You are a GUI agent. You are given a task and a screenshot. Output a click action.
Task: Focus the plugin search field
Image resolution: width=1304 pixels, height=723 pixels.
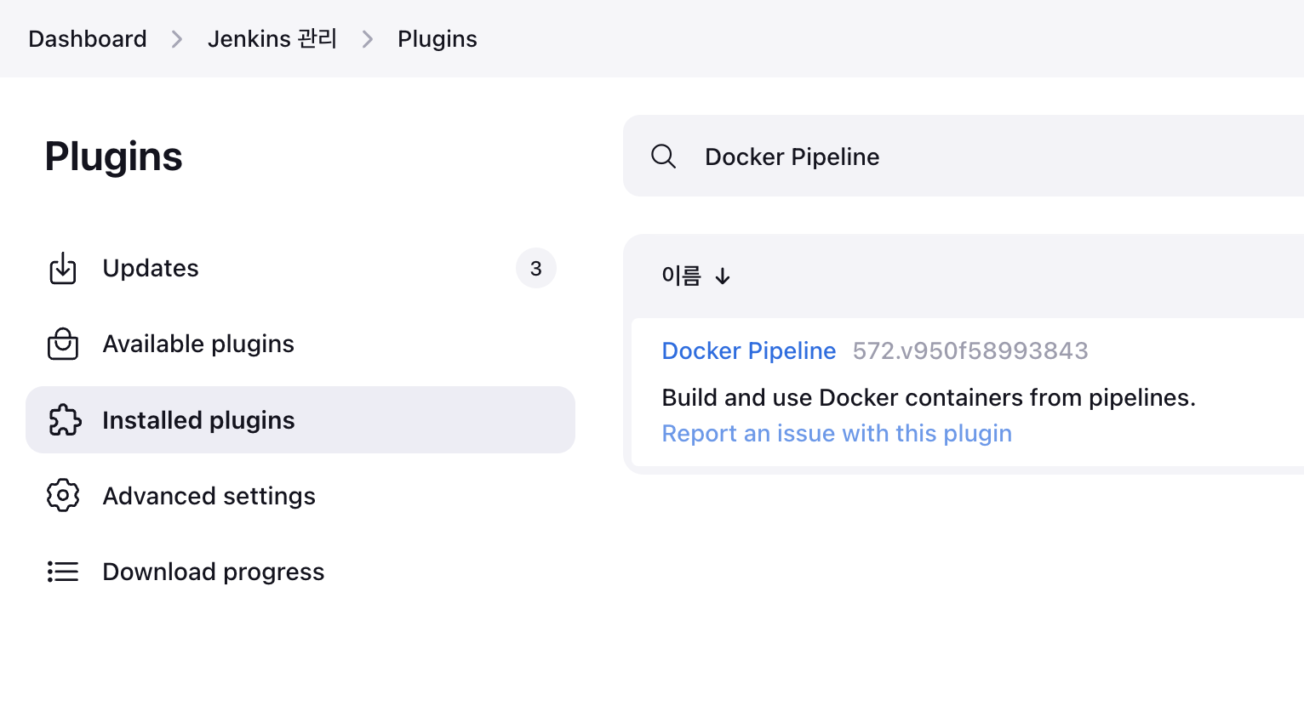964,157
